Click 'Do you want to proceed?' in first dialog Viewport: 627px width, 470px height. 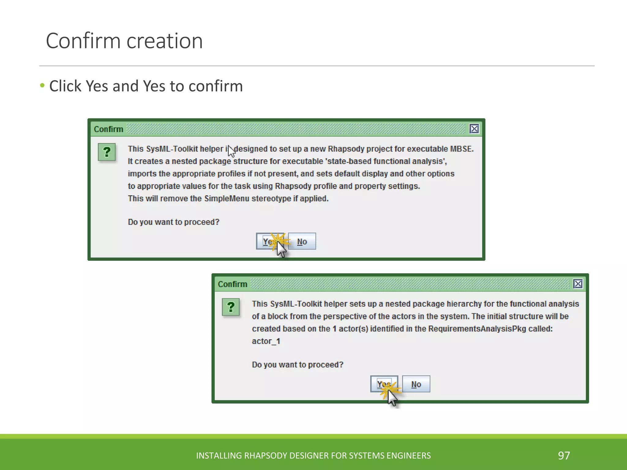[174, 222]
